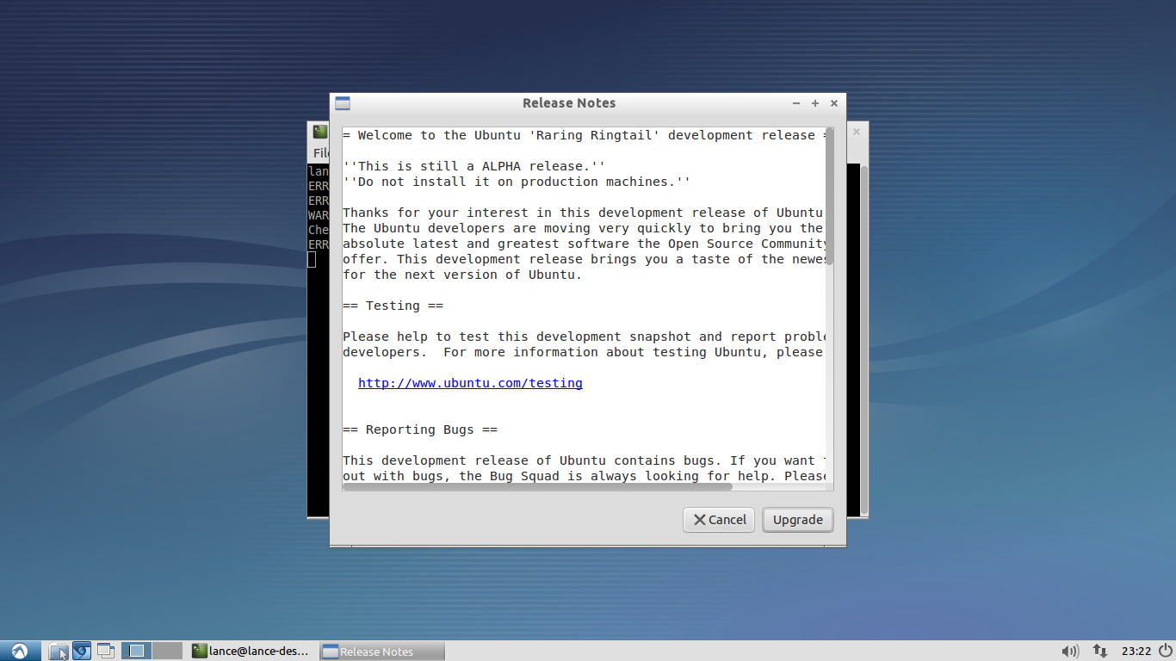
Task: Switch to the first workspace in pager
Action: tap(136, 651)
